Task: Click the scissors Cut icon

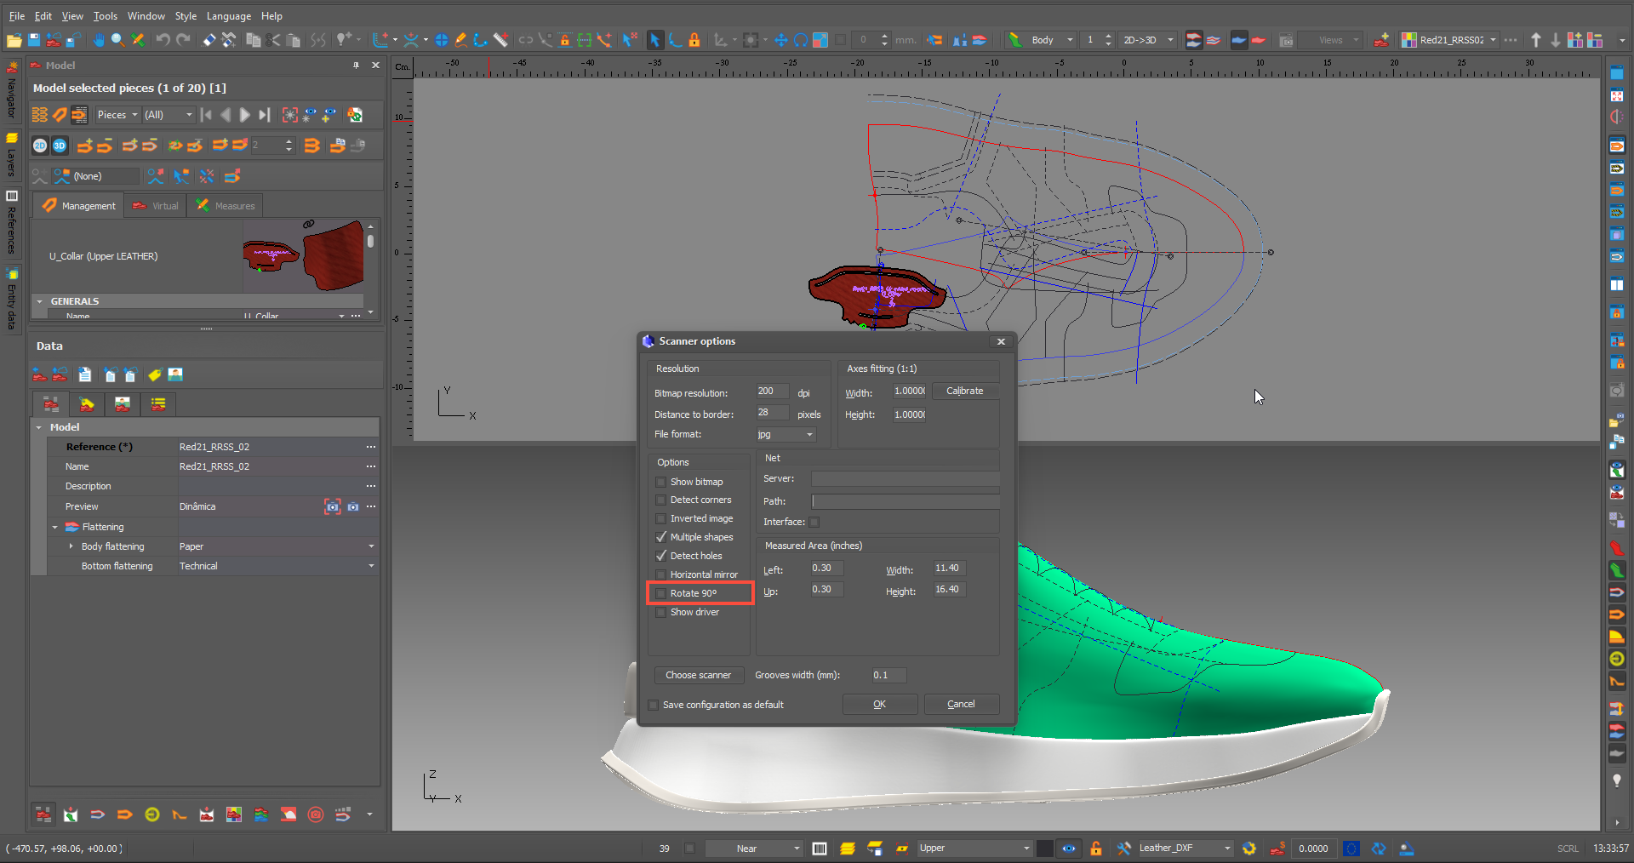Action: point(273,40)
